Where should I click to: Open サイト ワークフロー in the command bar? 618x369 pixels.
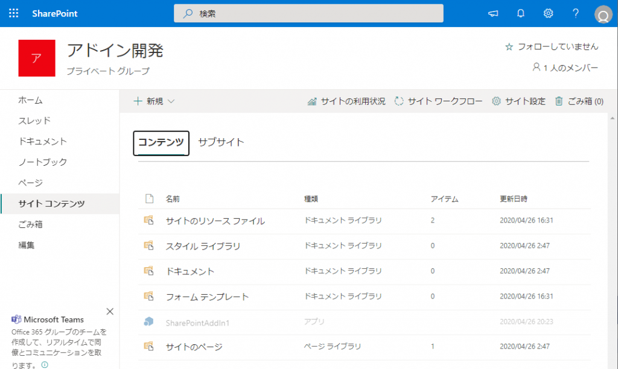pos(438,101)
